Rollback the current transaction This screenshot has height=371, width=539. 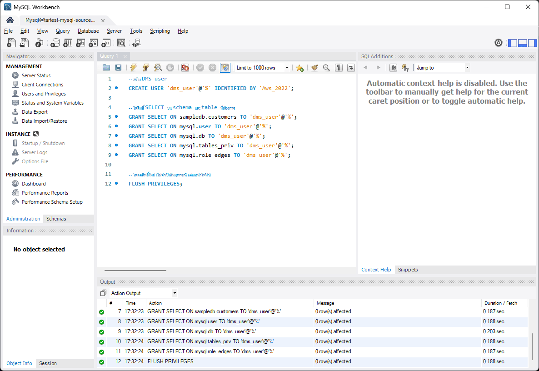pyautogui.click(x=212, y=68)
